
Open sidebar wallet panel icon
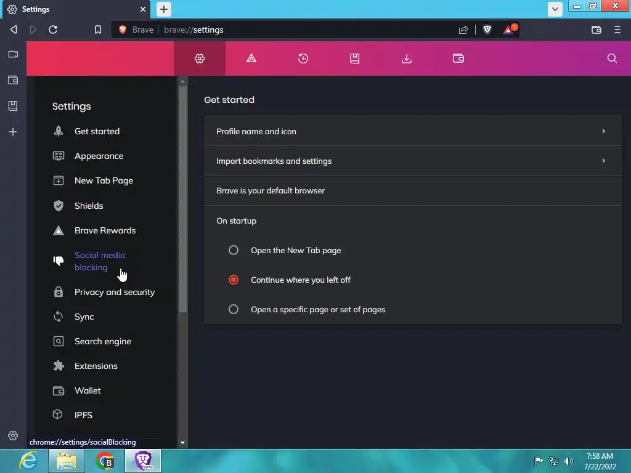tap(13, 80)
